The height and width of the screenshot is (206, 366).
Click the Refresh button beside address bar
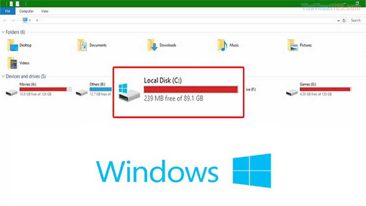pyautogui.click(x=344, y=21)
